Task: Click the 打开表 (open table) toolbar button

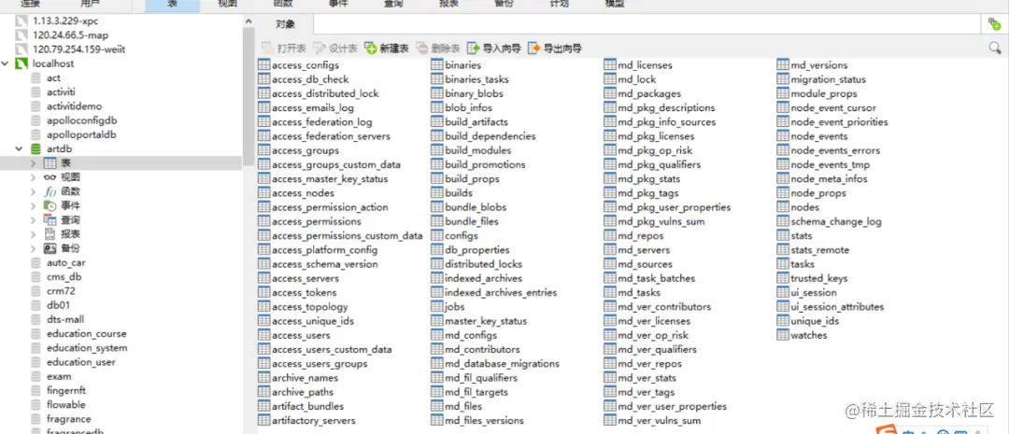Action: point(284,49)
